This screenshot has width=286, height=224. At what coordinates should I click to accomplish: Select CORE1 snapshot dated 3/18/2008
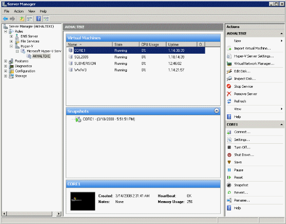point(109,119)
